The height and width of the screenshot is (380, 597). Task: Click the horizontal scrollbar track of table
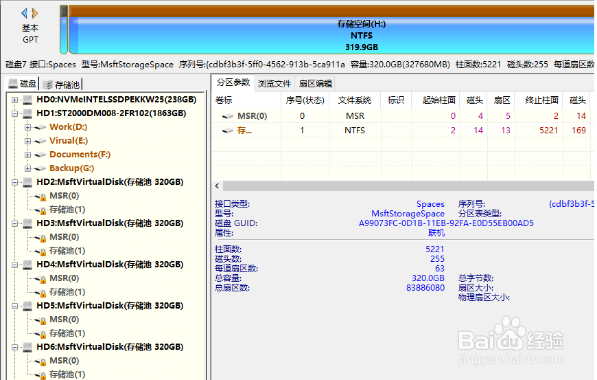[x=408, y=186]
